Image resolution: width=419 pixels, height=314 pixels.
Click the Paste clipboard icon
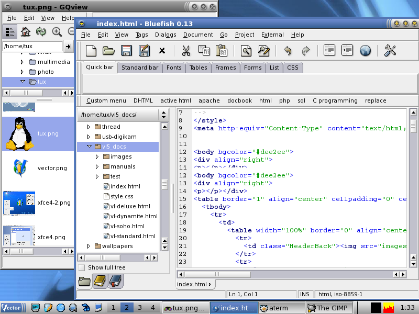pos(221,51)
